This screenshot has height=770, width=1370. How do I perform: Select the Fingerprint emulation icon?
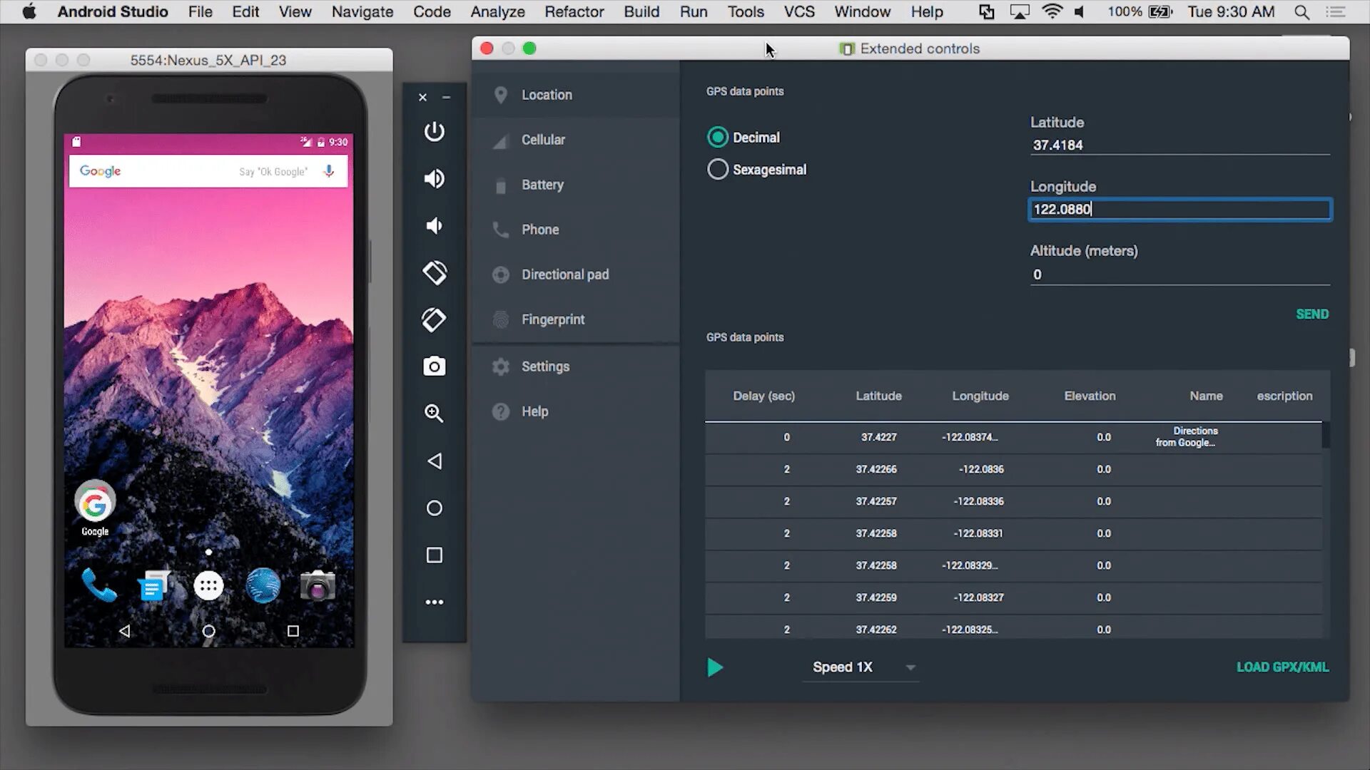click(499, 319)
